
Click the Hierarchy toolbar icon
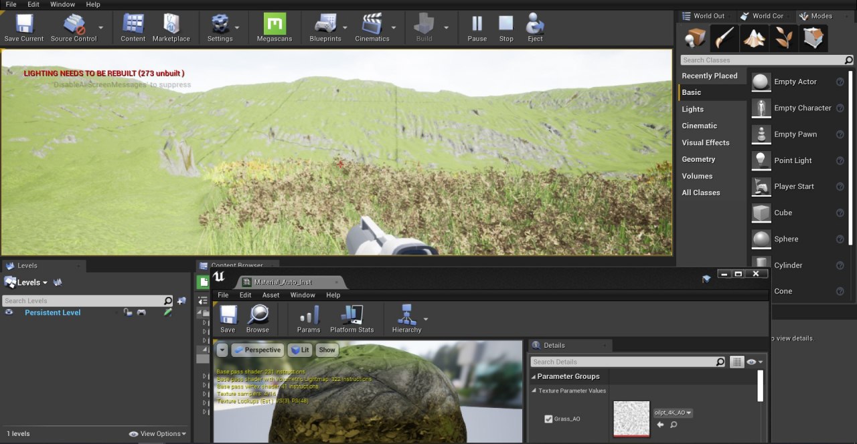click(406, 319)
